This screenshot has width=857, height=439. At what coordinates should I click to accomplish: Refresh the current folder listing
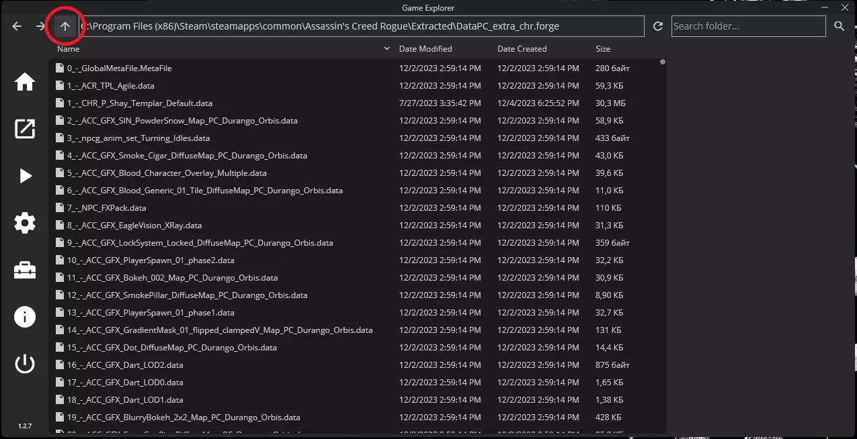658,26
